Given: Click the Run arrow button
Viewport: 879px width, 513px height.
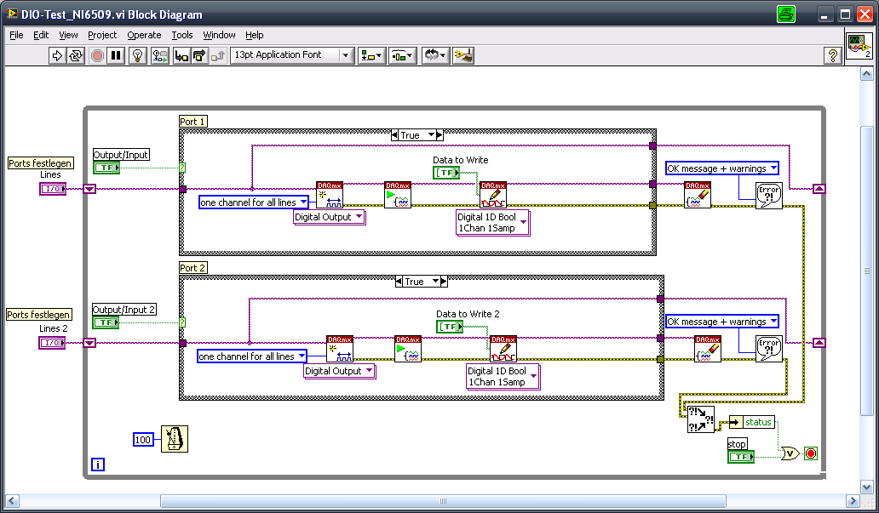Looking at the screenshot, I should tap(57, 55).
